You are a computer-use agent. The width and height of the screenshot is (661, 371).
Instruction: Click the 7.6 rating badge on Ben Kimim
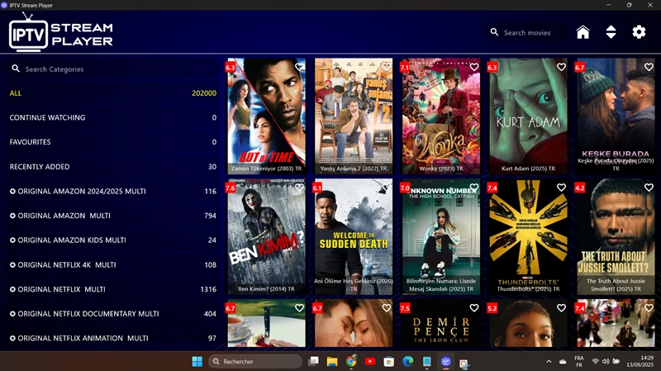(231, 188)
